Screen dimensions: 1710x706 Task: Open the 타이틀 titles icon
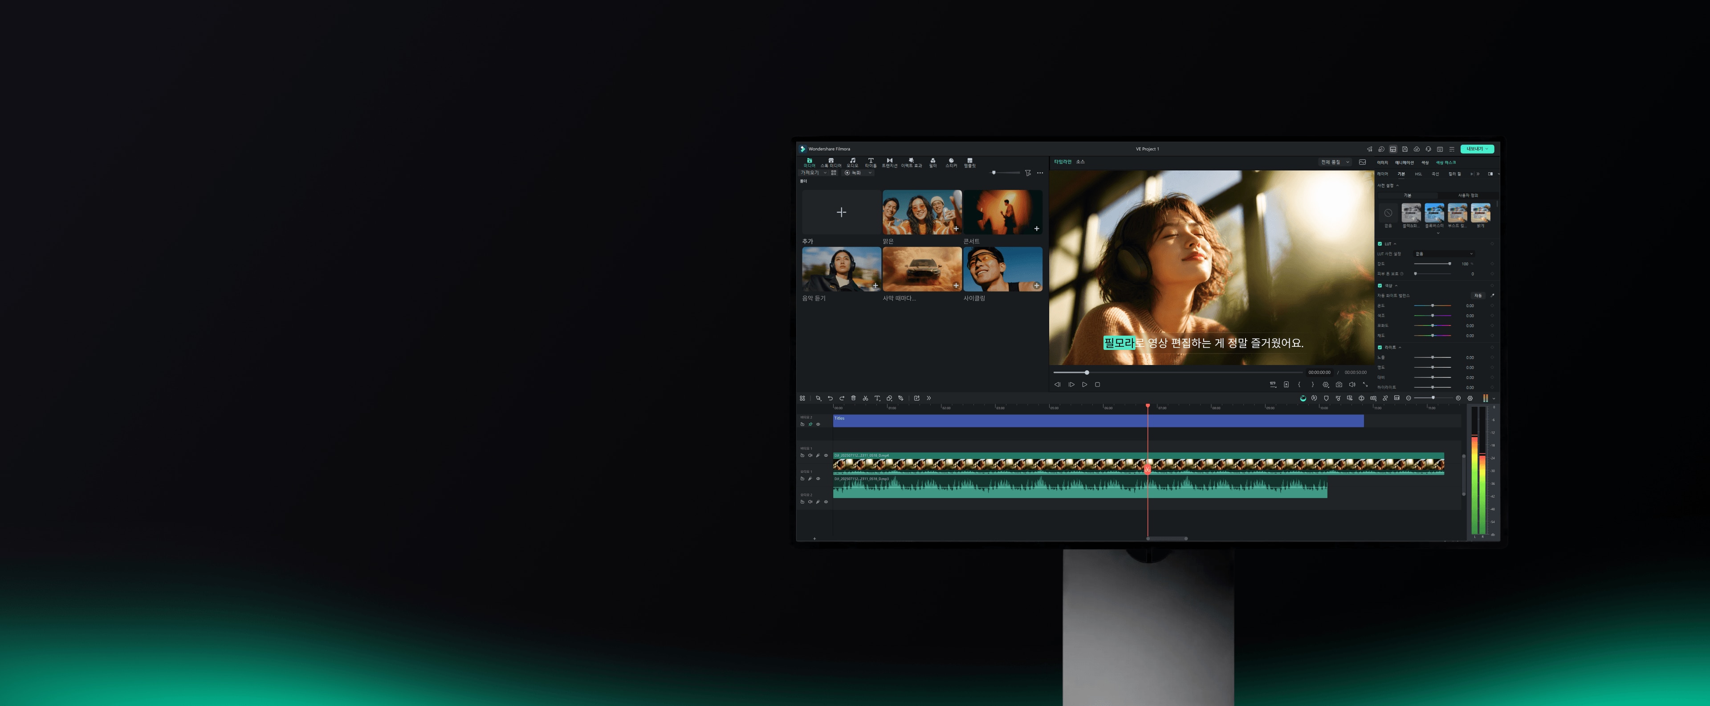871,162
